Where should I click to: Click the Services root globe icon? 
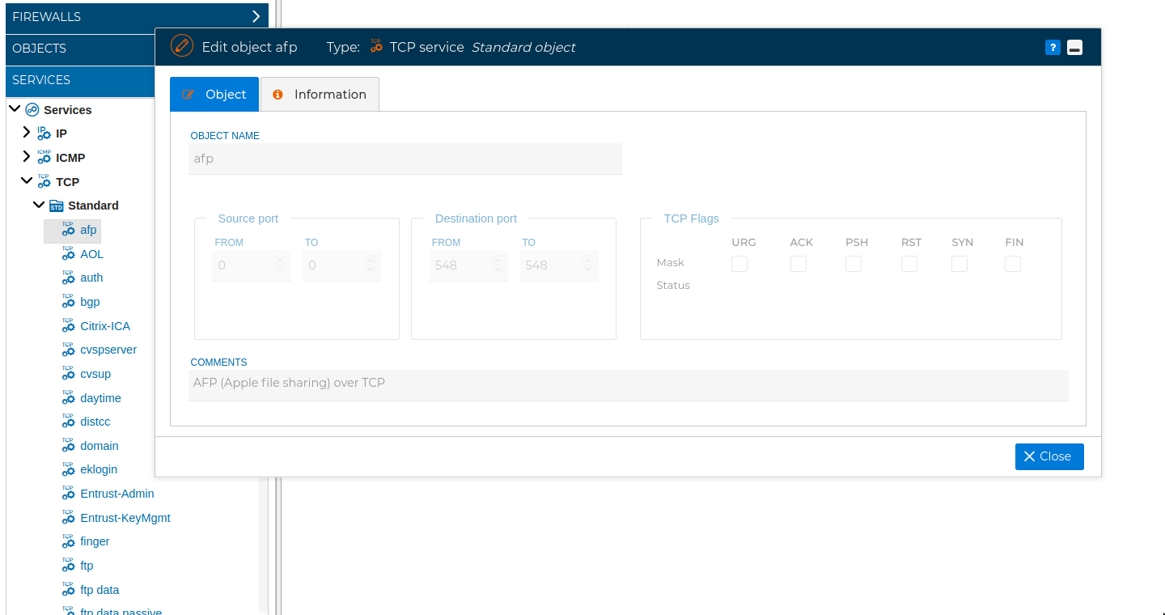[32, 109]
